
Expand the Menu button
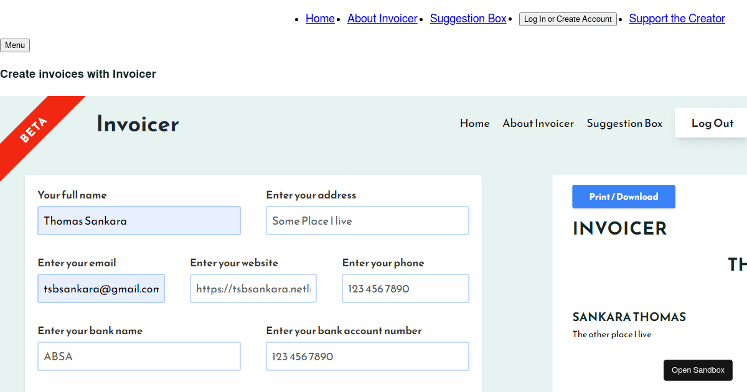click(15, 45)
